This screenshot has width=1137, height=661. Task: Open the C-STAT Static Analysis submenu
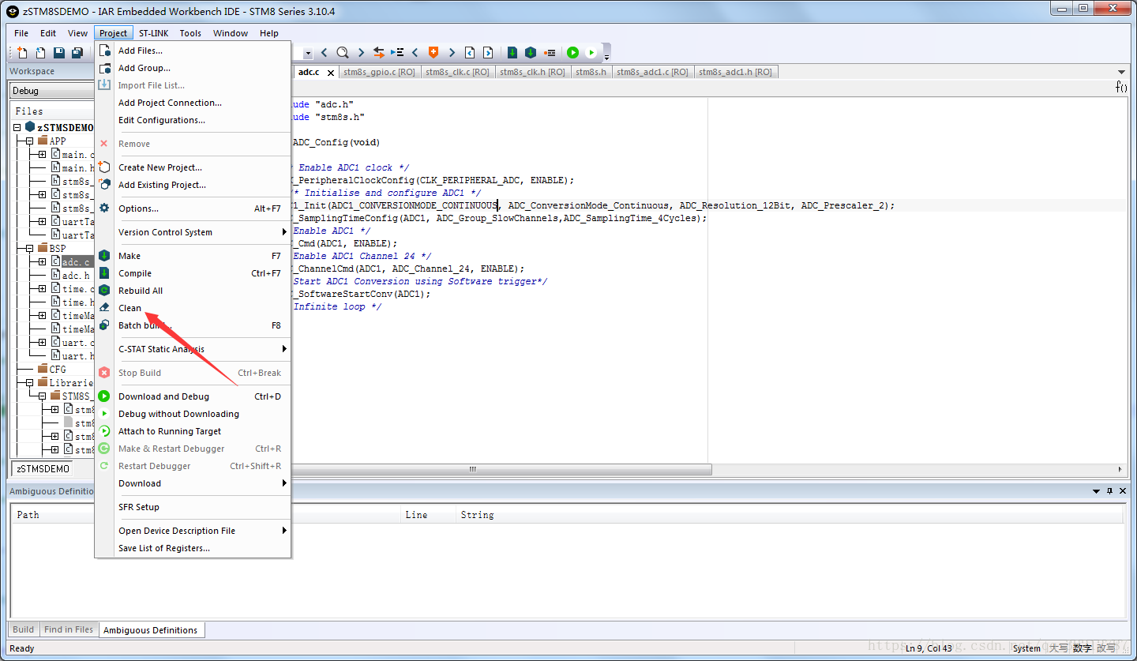pos(193,349)
